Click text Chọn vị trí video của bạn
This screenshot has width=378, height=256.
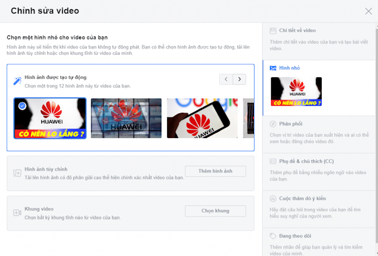tap(319, 138)
